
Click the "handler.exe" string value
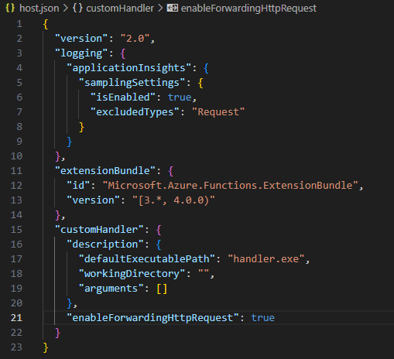[x=266, y=259]
